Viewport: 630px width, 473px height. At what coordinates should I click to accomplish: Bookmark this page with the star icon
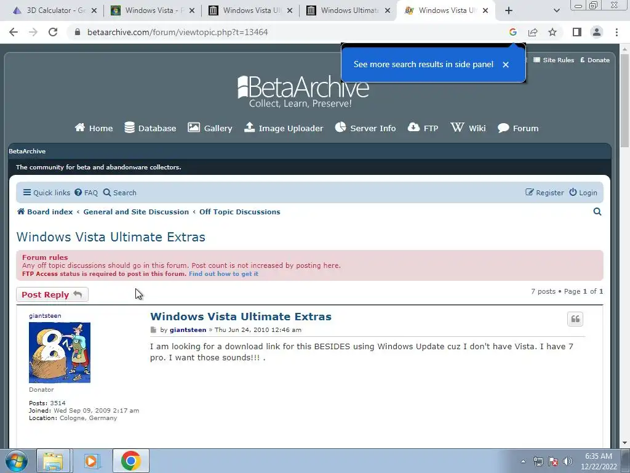pos(552,32)
